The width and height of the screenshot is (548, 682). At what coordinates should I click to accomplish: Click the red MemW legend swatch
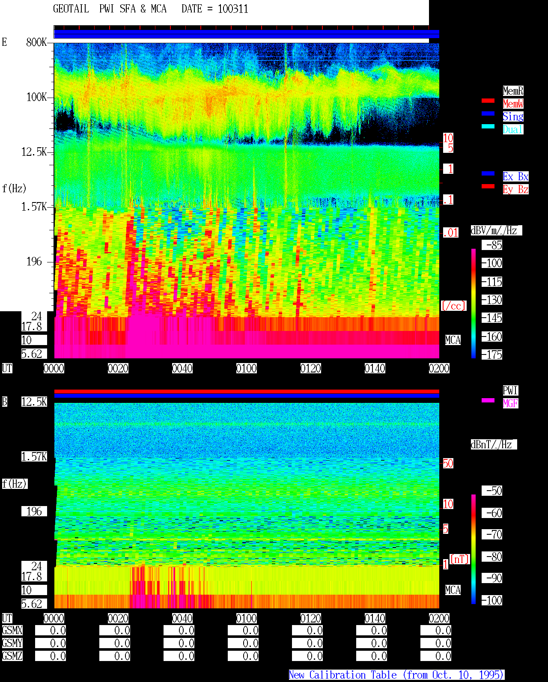click(488, 101)
